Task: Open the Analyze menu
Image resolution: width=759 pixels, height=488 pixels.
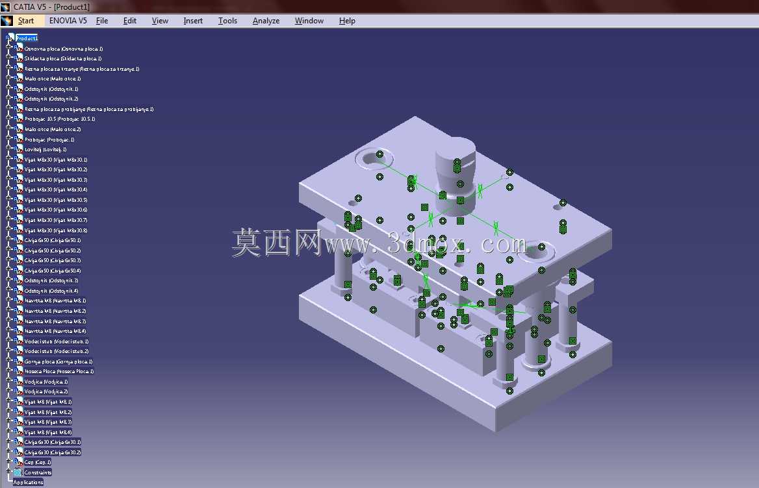Action: (266, 21)
